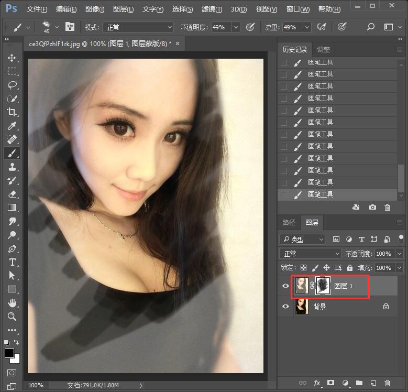The height and width of the screenshot is (392, 408).
Task: Select the Dodge tool
Action: pos(12,235)
